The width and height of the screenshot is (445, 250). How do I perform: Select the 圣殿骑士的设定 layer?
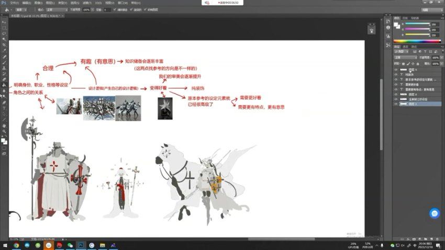tap(416, 99)
